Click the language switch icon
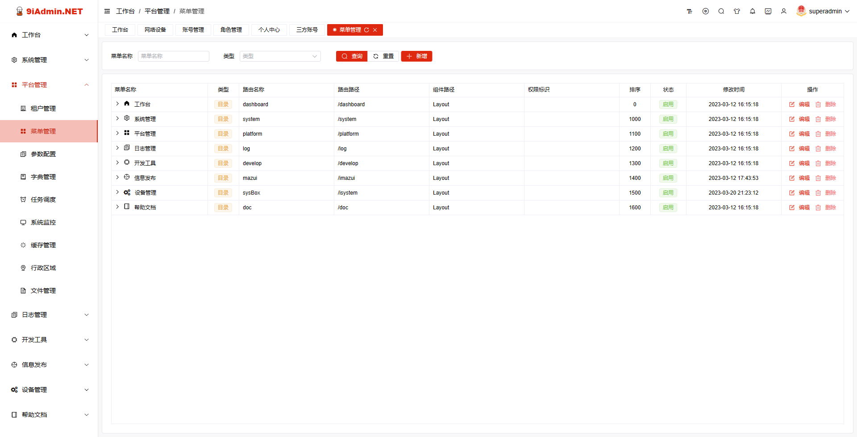The image size is (857, 437). (706, 11)
